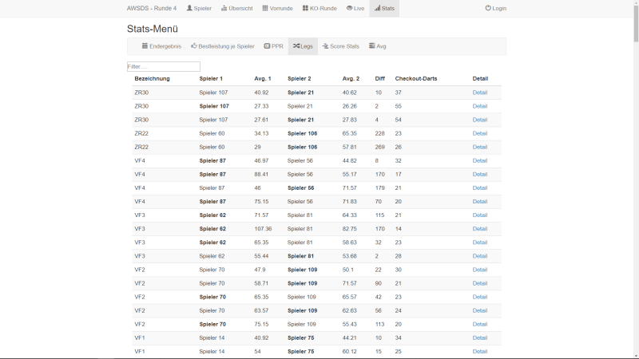Open the Score Stats tab
This screenshot has width=639, height=359.
click(340, 46)
